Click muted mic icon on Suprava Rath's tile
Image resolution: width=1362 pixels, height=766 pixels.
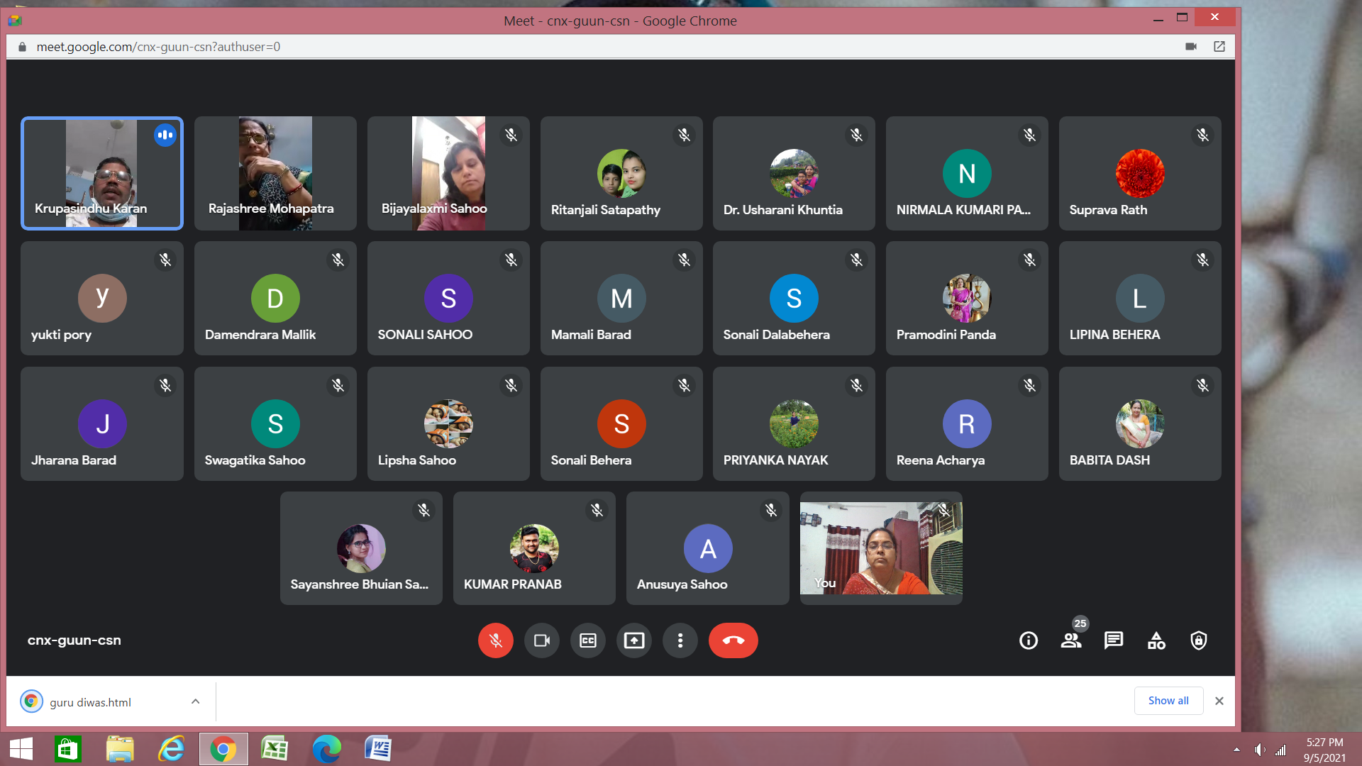[1202, 135]
